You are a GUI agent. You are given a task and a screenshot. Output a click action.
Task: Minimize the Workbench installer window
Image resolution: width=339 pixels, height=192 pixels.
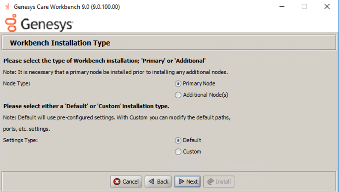tap(281, 7)
